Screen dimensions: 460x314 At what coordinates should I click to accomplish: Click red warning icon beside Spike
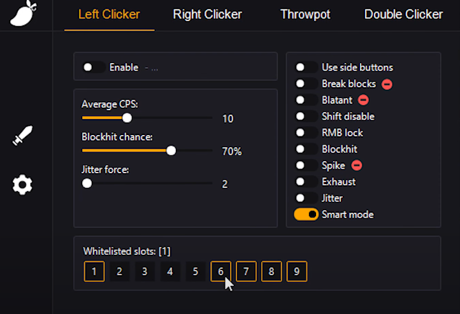(x=357, y=166)
